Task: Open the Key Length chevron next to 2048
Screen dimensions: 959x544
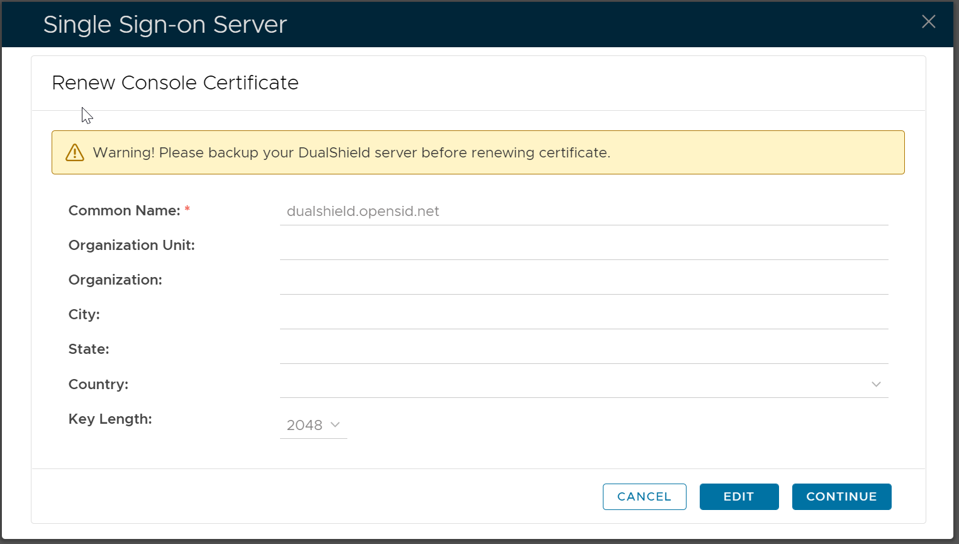Action: 335,425
